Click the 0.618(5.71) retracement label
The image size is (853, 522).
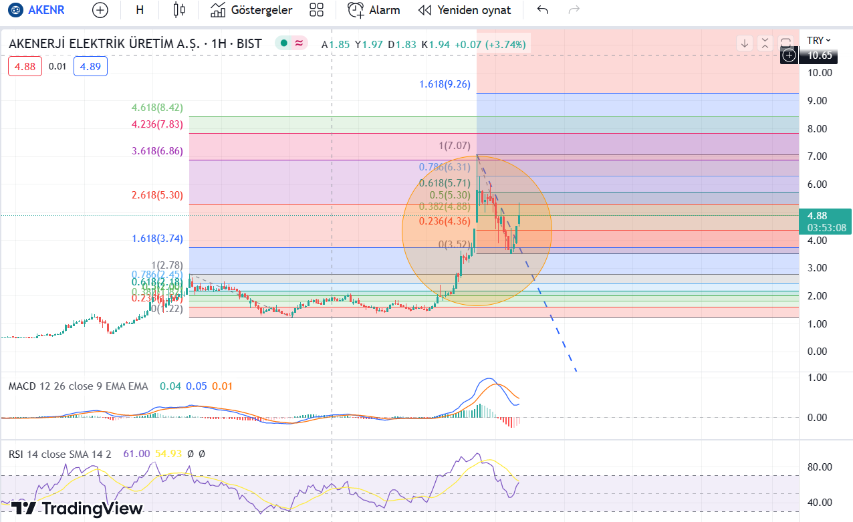[x=445, y=183]
